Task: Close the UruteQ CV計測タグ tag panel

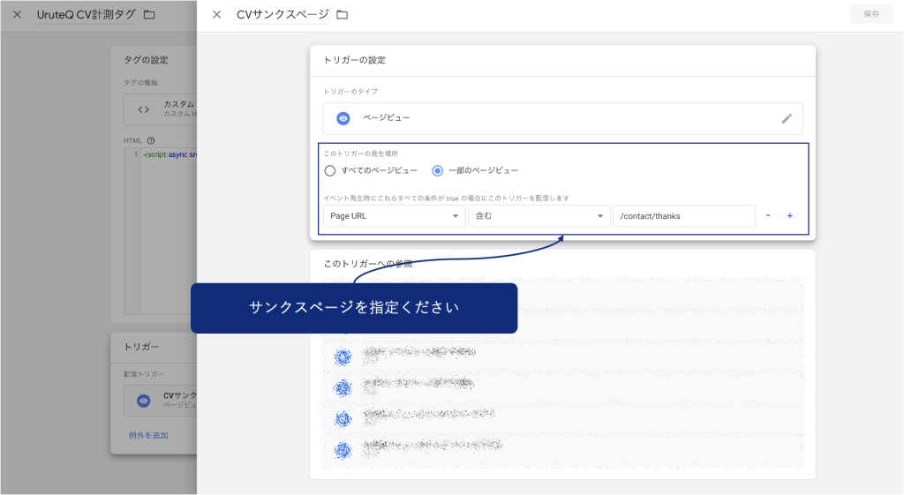Action: point(17,14)
